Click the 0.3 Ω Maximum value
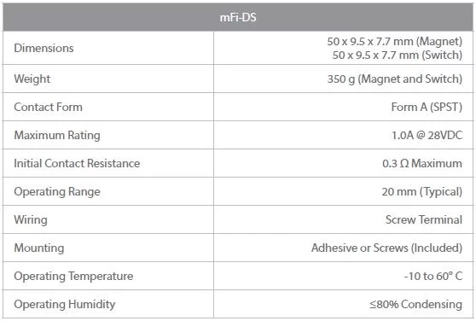Screen dimensions: 476x321 point(422,163)
